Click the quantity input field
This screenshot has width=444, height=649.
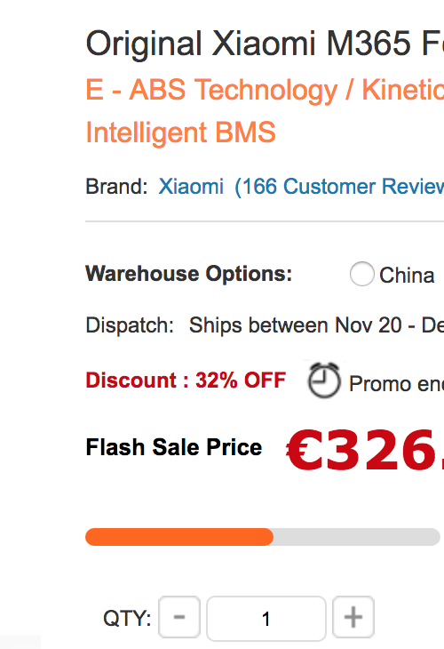click(266, 619)
